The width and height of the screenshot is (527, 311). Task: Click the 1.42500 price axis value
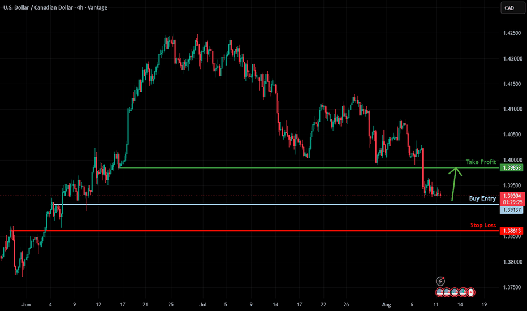click(512, 33)
